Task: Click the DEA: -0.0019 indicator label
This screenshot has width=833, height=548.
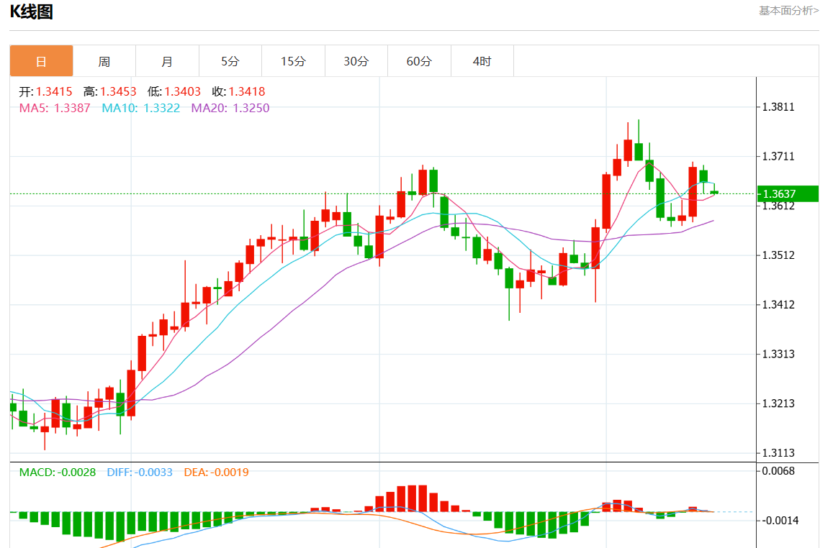Action: (216, 472)
